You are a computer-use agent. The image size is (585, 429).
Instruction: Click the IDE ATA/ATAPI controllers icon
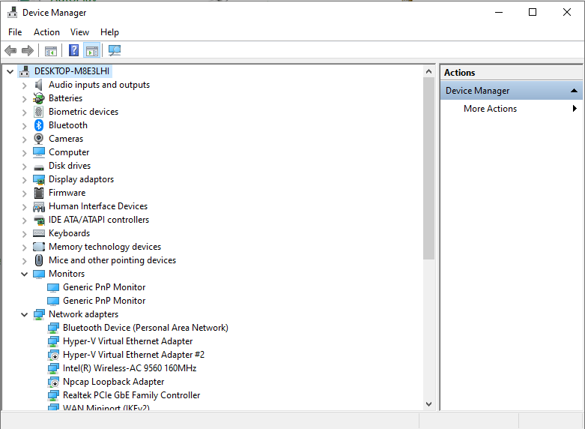click(x=39, y=220)
